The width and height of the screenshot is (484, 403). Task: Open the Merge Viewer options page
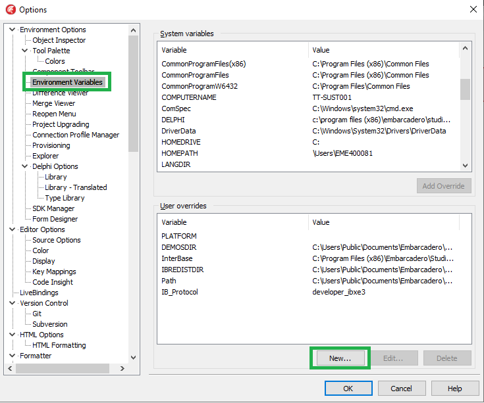tap(54, 103)
